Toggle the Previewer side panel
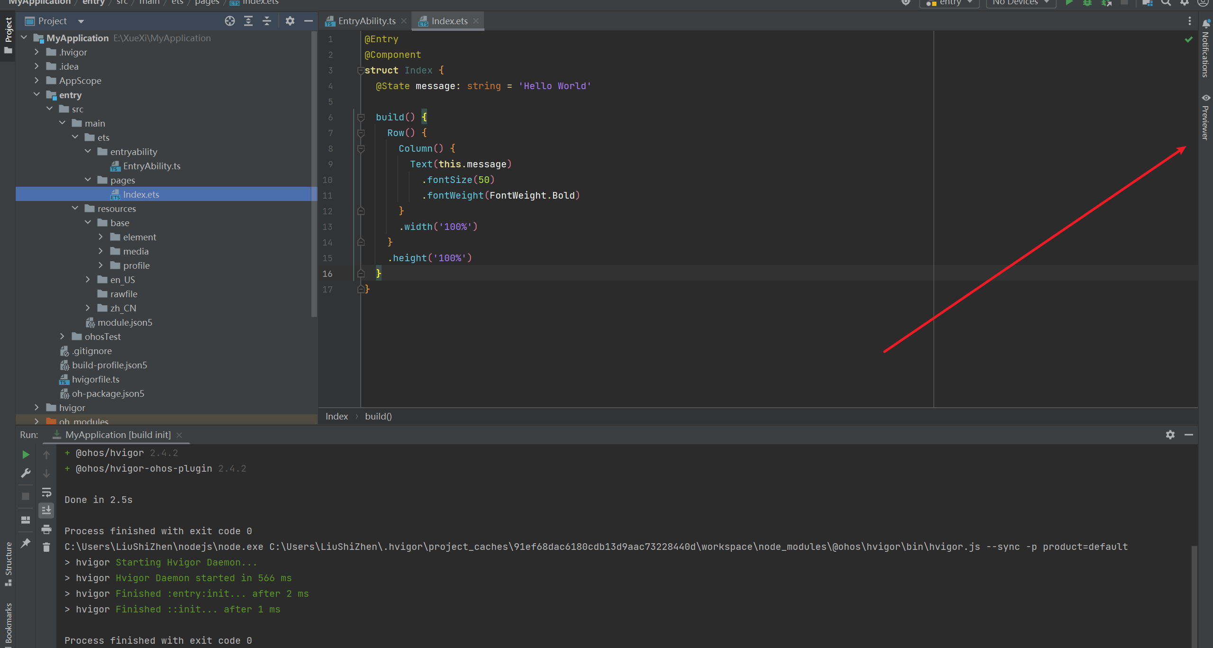 1206,117
